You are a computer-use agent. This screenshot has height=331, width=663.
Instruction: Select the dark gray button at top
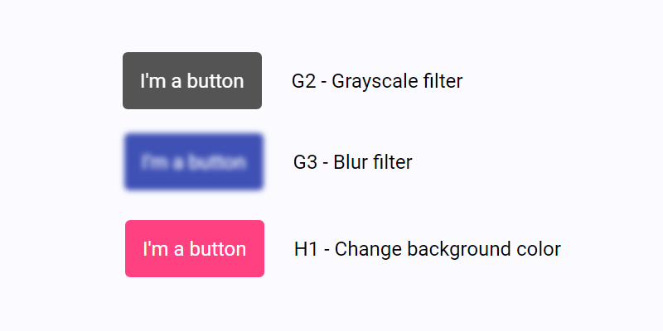[x=192, y=81]
